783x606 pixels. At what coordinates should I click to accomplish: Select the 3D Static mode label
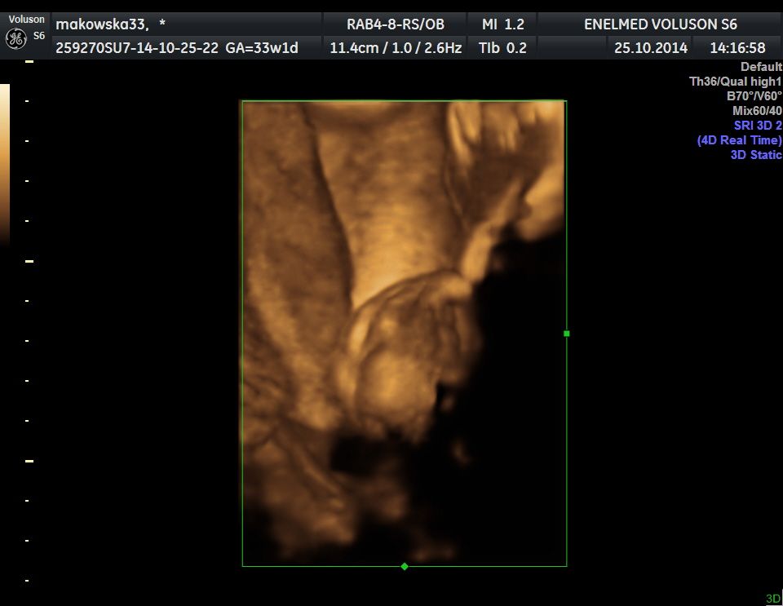tap(755, 155)
